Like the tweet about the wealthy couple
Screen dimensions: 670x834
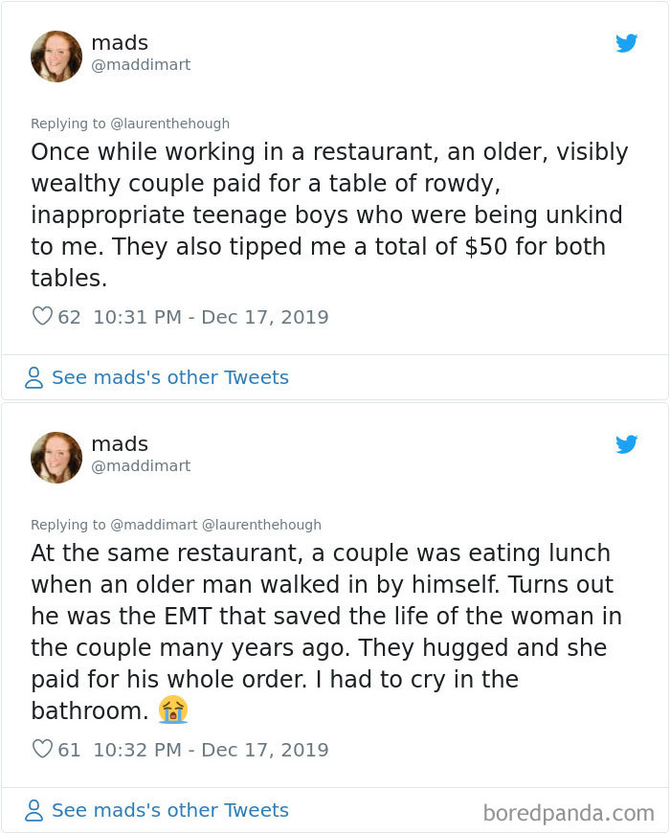click(x=40, y=315)
